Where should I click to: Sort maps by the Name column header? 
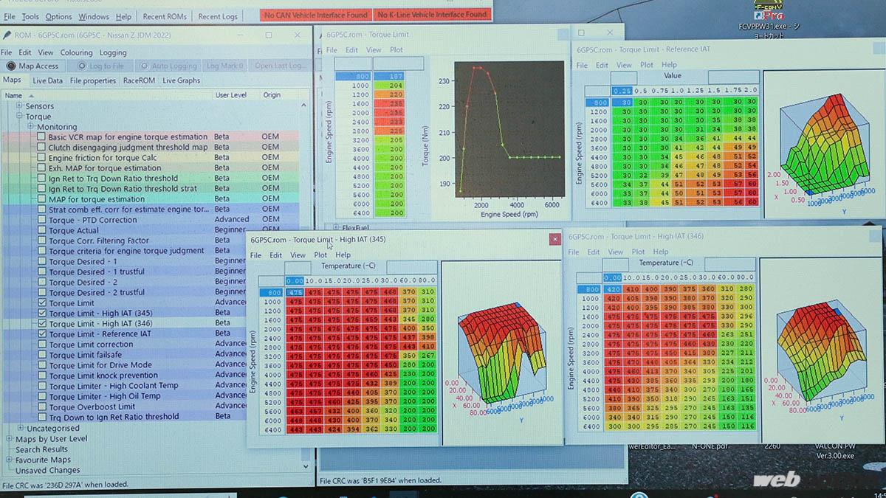pos(13,95)
